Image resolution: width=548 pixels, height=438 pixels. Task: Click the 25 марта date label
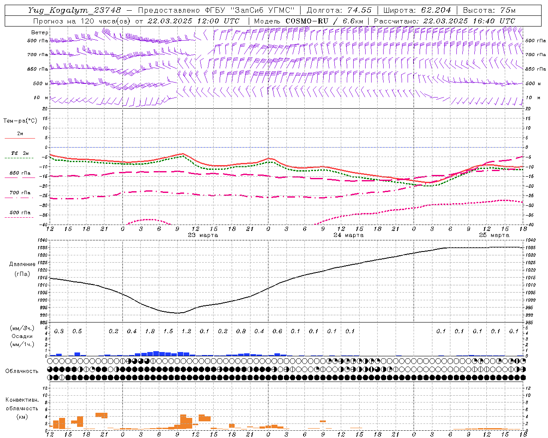494,235
